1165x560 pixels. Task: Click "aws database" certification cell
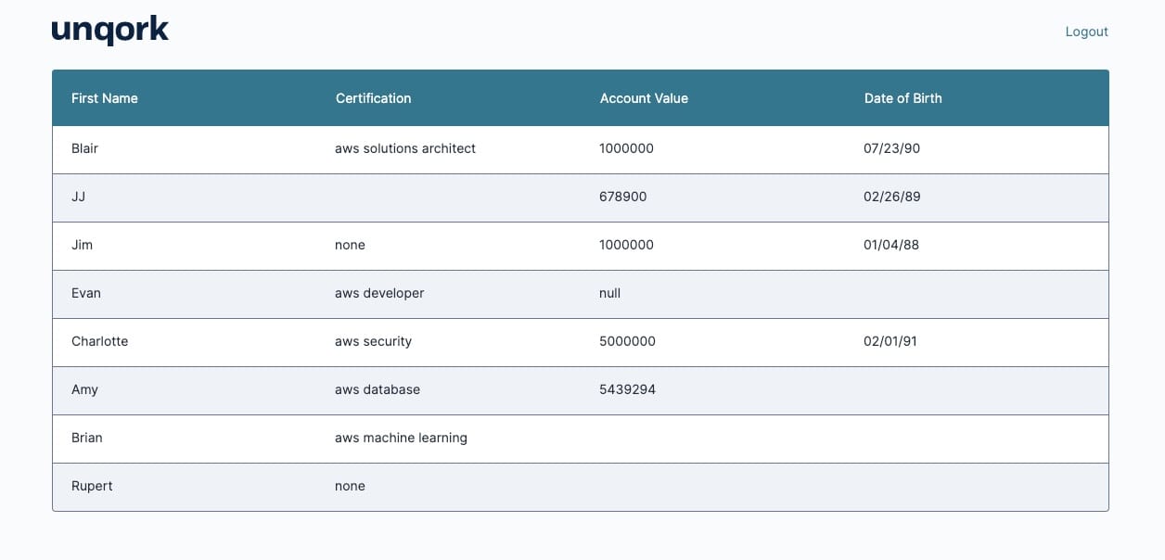[378, 389]
